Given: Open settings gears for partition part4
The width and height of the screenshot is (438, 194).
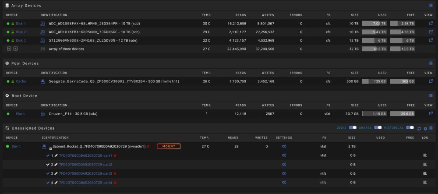Looking at the screenshot, I should click(x=284, y=183).
